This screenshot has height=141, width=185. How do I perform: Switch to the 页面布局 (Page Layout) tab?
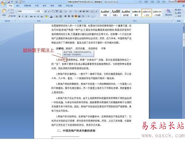(x=27, y=6)
